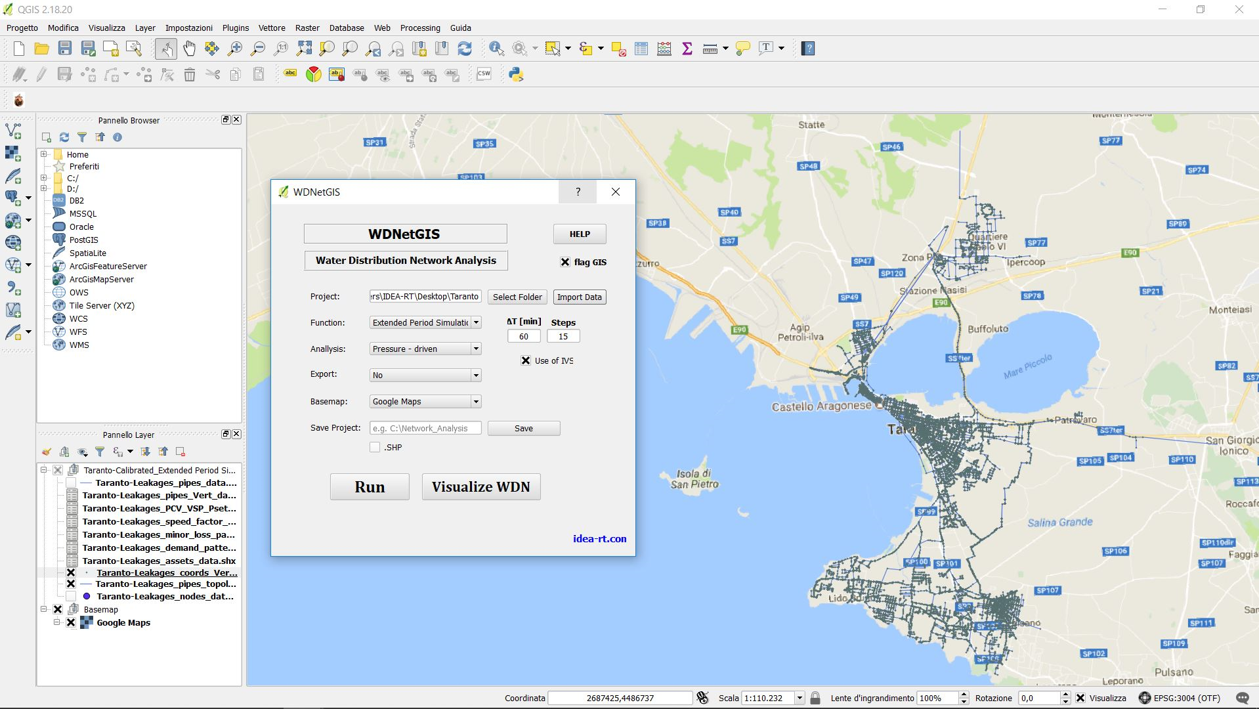This screenshot has width=1259, height=709.
Task: Click the Toggle Editing pencil icon
Action: click(x=41, y=74)
